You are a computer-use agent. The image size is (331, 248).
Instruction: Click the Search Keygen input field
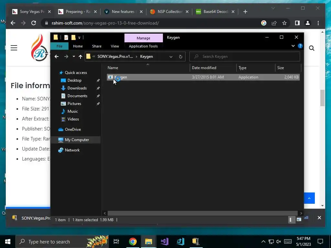click(x=245, y=57)
